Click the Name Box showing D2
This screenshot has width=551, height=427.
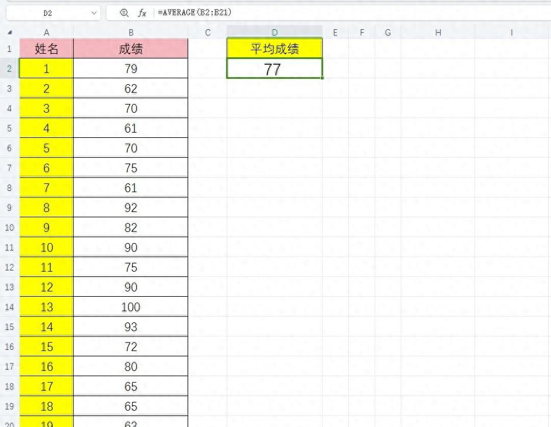53,13
